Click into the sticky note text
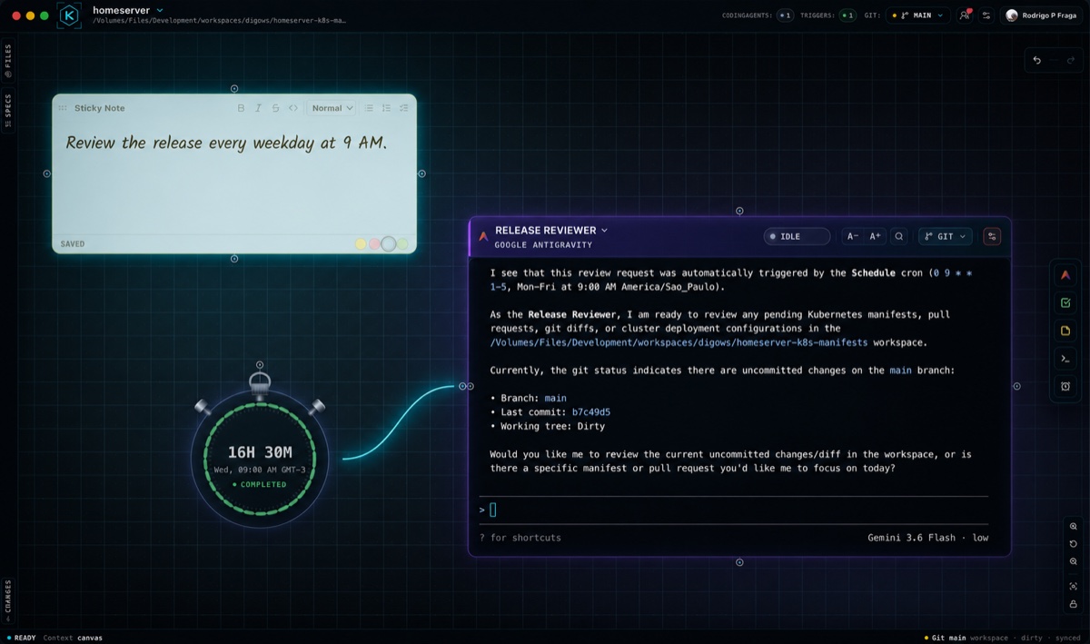Viewport: 1090px width, 644px height. pyautogui.click(x=226, y=143)
